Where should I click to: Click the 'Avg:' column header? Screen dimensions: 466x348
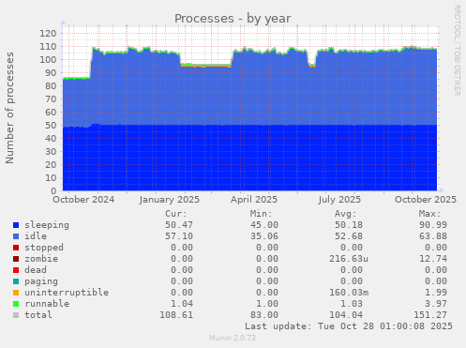point(345,214)
